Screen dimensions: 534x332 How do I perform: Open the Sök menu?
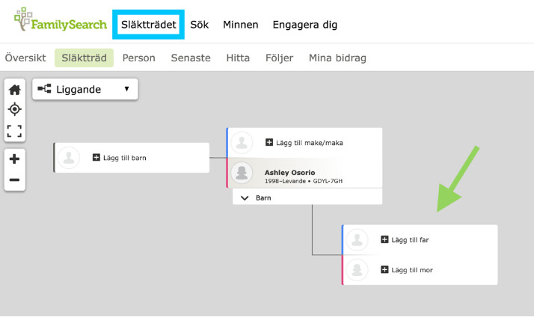click(x=199, y=25)
